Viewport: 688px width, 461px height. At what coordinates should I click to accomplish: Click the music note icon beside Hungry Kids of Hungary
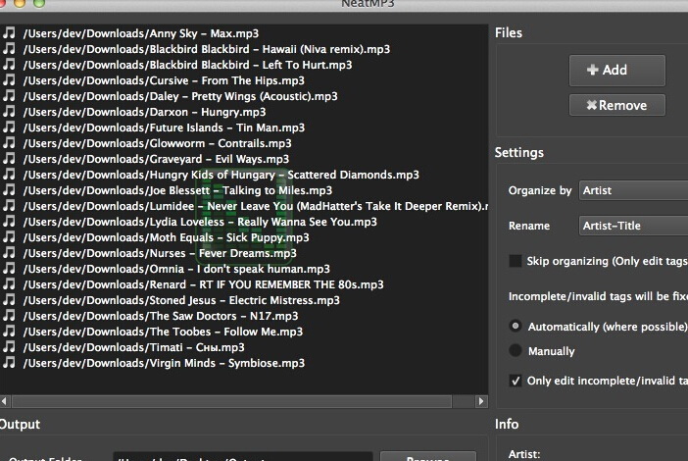[9, 175]
